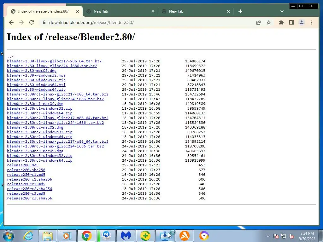Download blender-2.80rc1-windows64.zip
Screen dimensions: 323x242
39,113
